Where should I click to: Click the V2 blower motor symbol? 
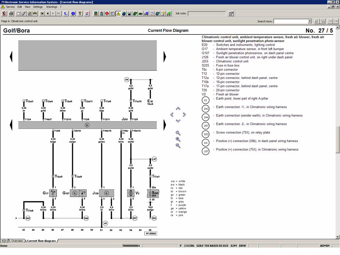131,193
